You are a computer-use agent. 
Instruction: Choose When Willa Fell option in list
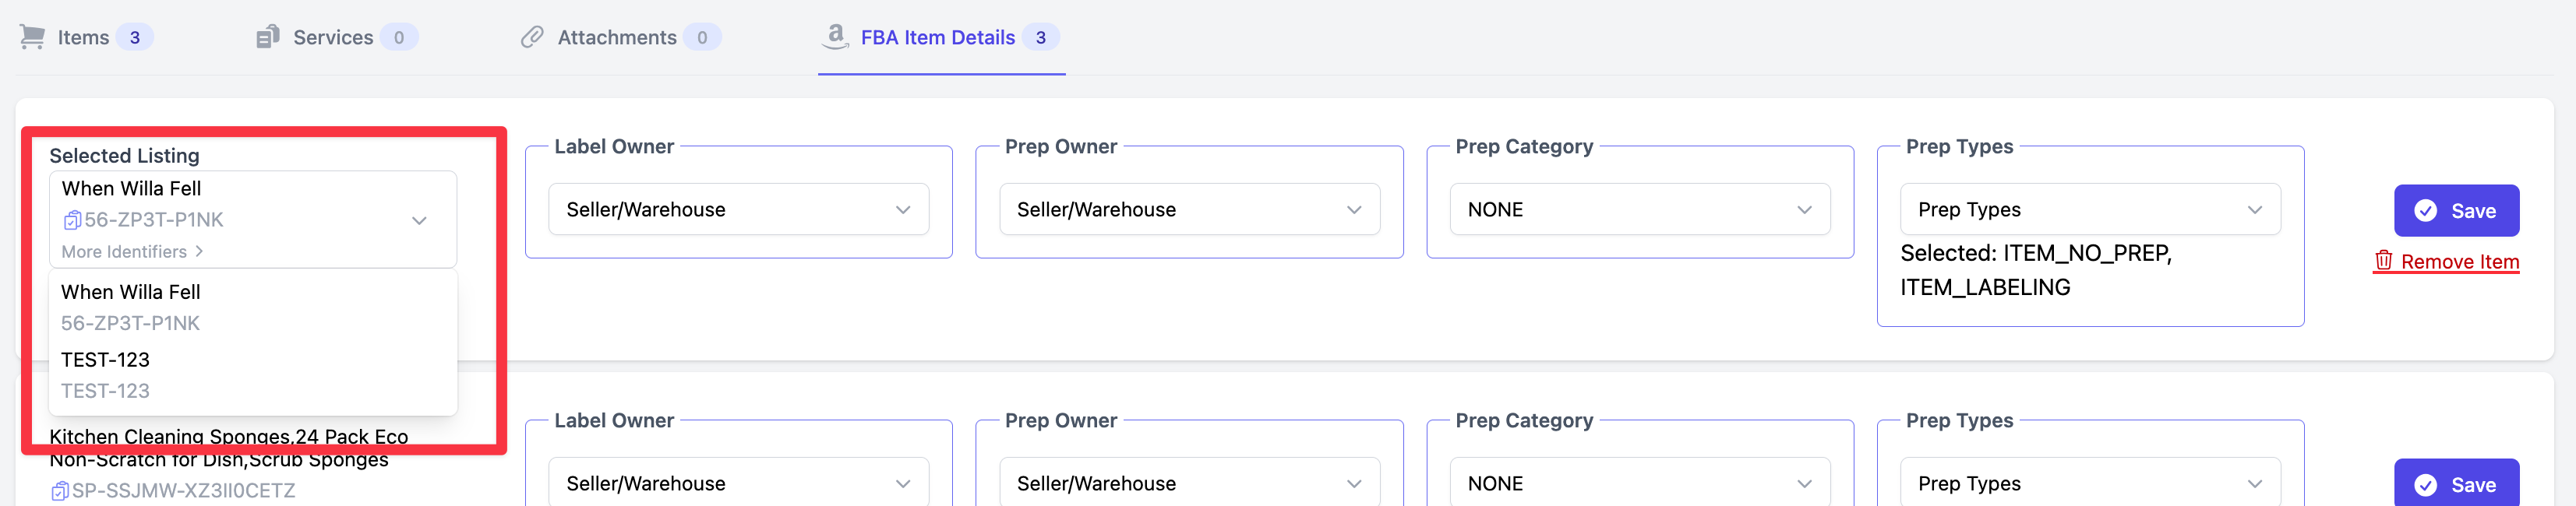(253, 307)
